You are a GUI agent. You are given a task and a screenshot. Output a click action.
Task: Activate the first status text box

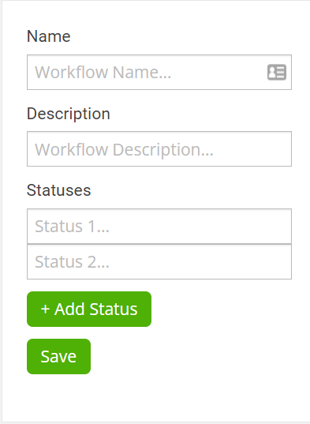159,227
